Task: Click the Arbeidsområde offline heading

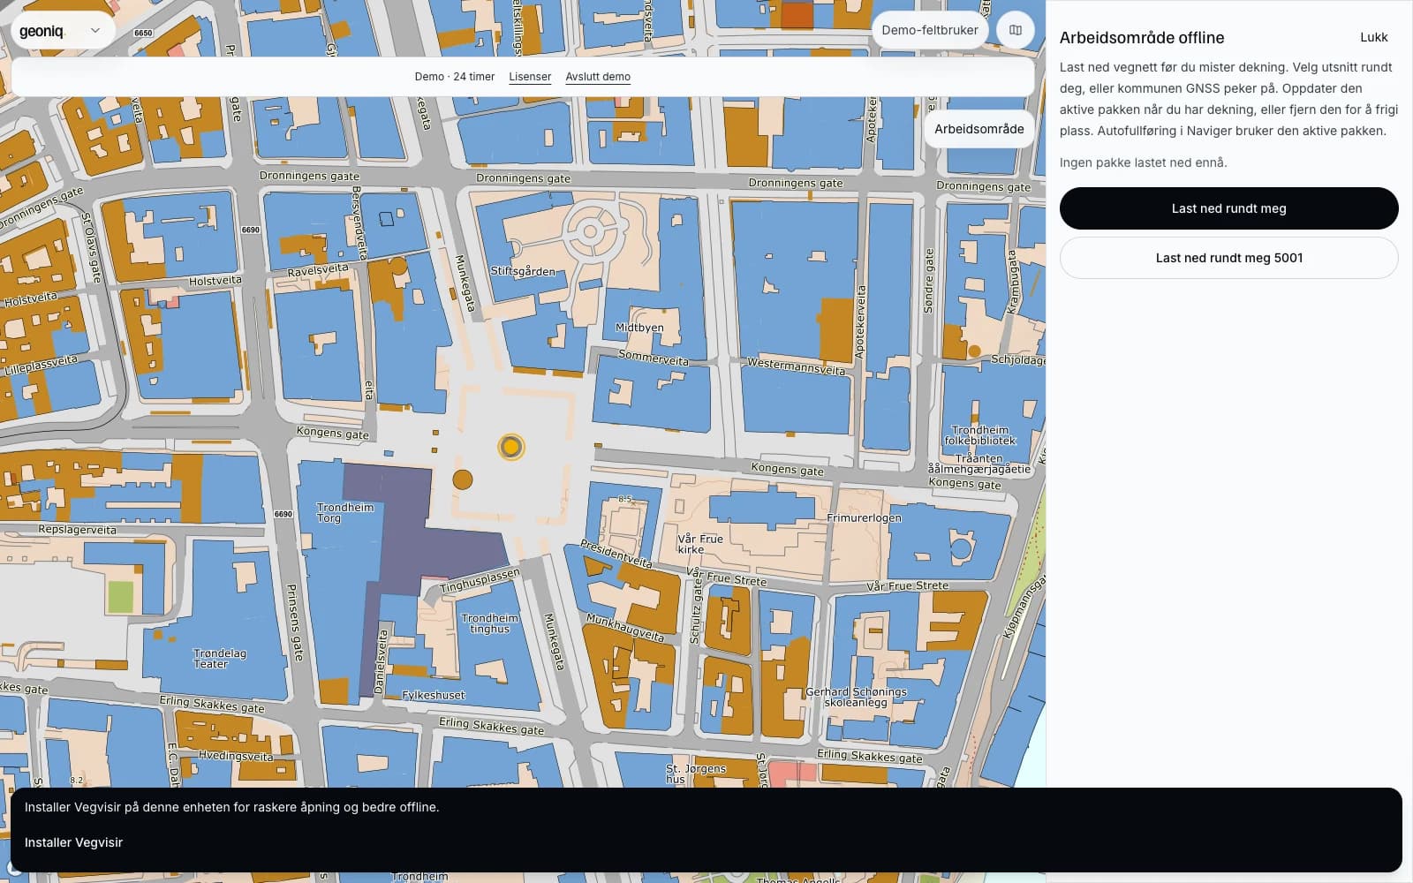Action: 1142,38
